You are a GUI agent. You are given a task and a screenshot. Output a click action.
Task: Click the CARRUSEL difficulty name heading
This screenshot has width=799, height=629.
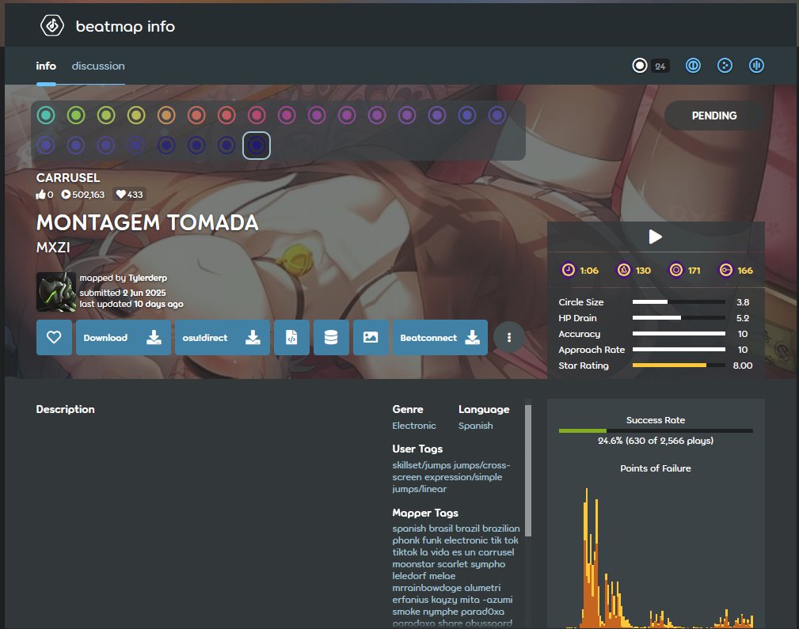coord(68,178)
